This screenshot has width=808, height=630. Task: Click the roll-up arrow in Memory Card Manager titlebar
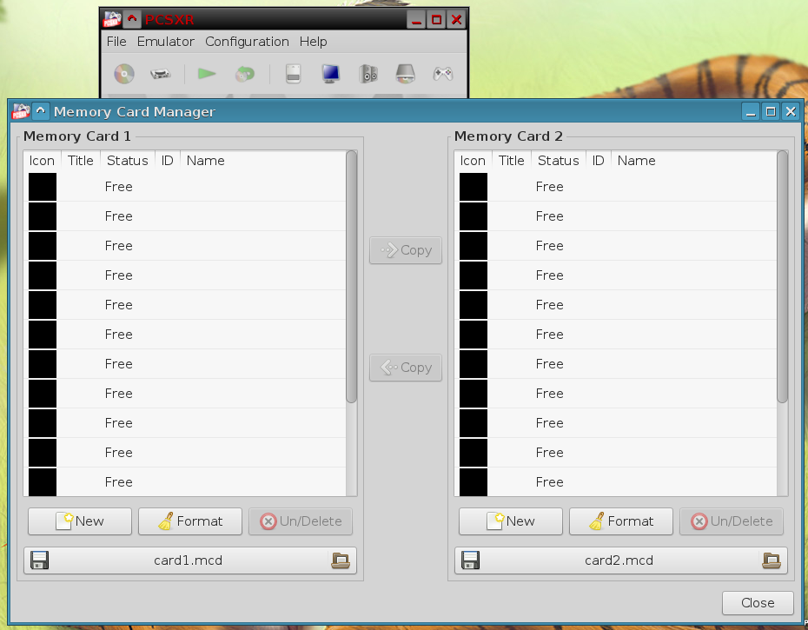[41, 111]
